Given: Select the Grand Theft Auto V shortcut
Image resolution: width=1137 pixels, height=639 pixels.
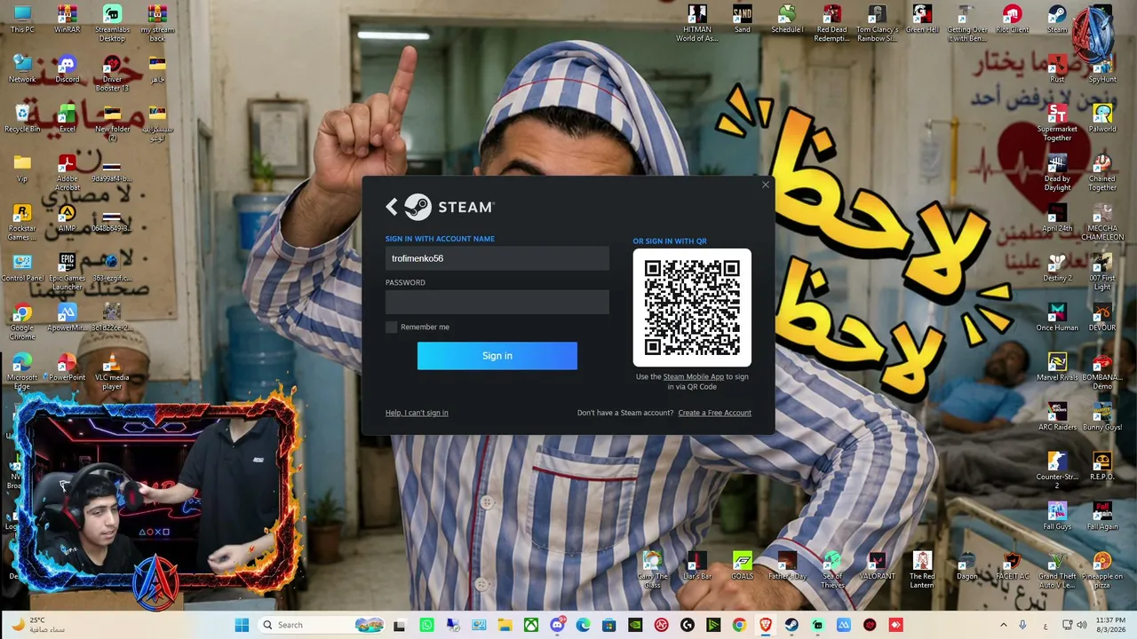Looking at the screenshot, I should (x=1057, y=571).
